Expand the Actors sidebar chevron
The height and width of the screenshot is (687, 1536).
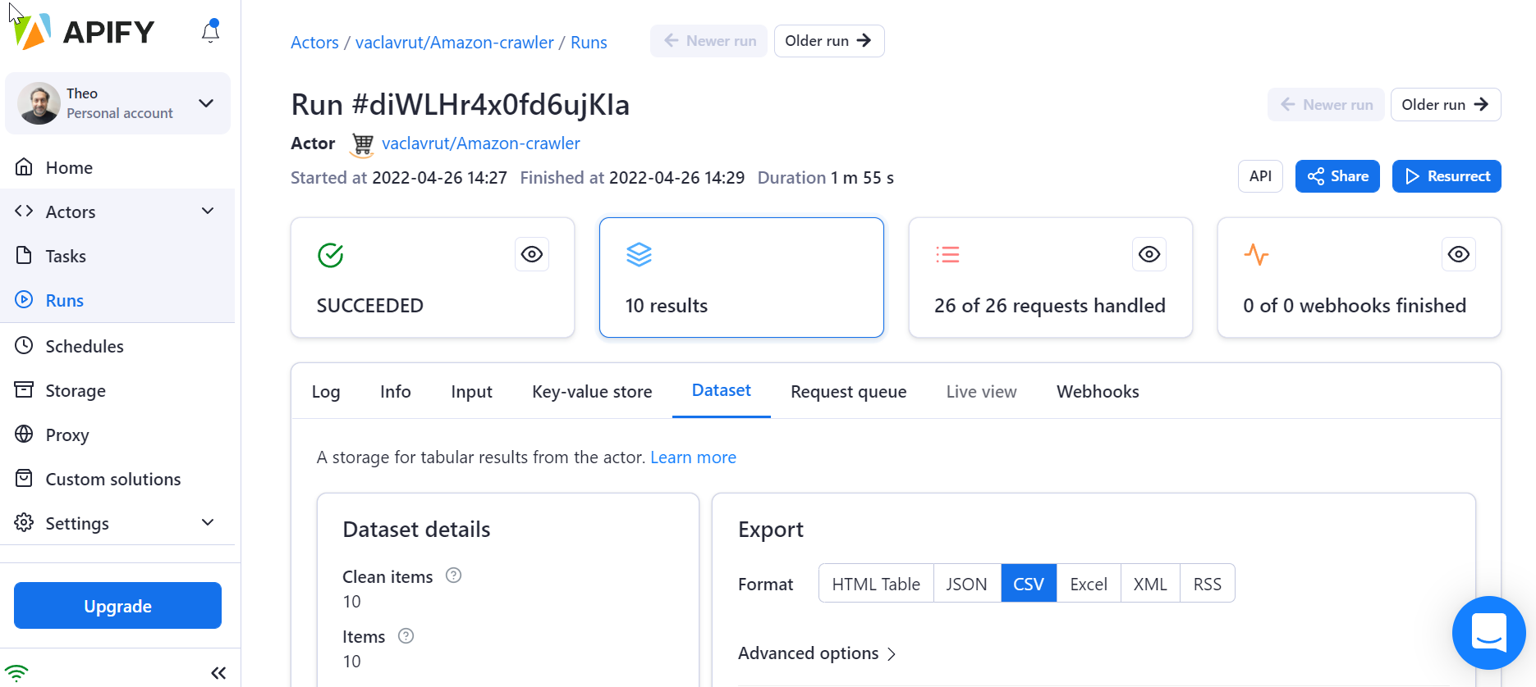click(x=208, y=212)
